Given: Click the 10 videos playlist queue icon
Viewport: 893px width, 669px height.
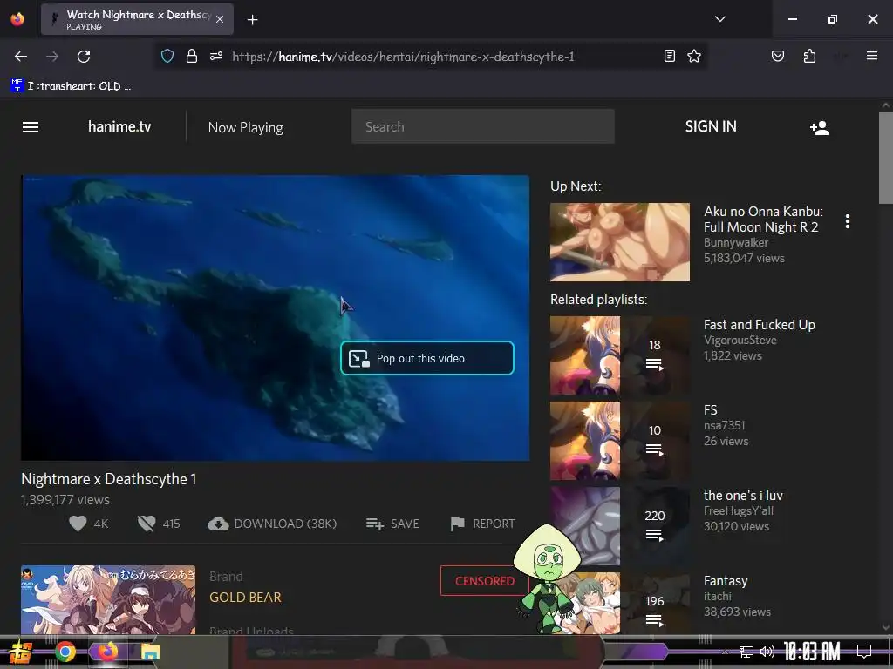Looking at the screenshot, I should 654,449.
